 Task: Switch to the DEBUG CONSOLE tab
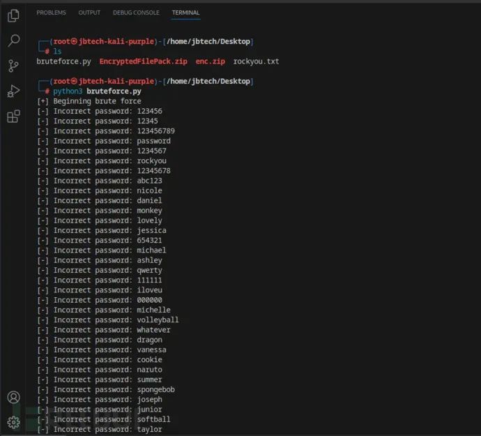tap(136, 13)
